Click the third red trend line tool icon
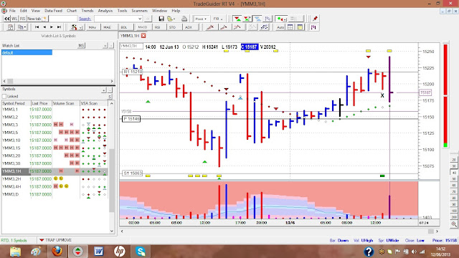459x258 pixels. click(x=237, y=27)
